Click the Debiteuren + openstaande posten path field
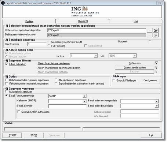This screenshot has height=142, width=167. 97,30
